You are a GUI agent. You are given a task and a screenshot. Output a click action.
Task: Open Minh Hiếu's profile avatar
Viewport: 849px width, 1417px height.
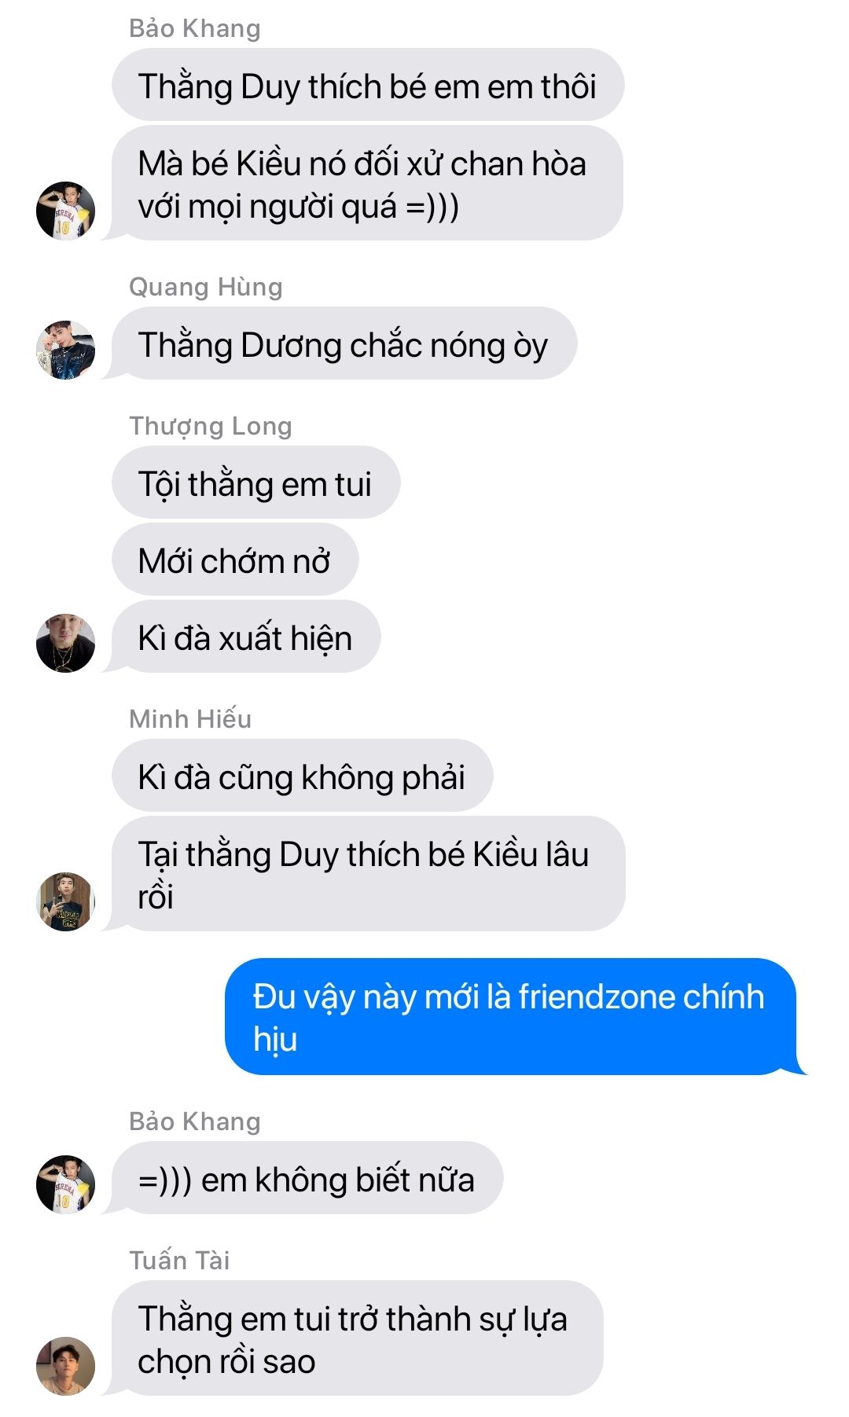(66, 901)
